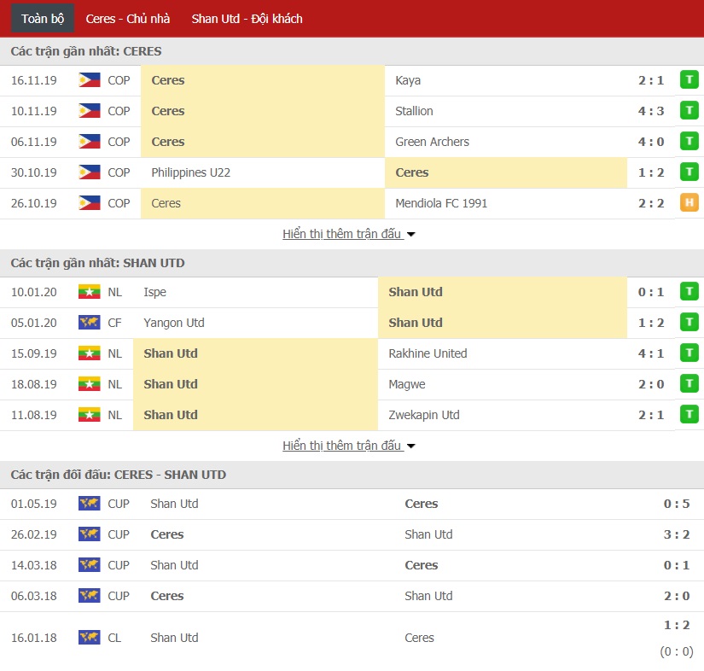Click competition label 'CL' in 16.01.18 row
Image resolution: width=704 pixels, height=671 pixels.
tap(114, 638)
